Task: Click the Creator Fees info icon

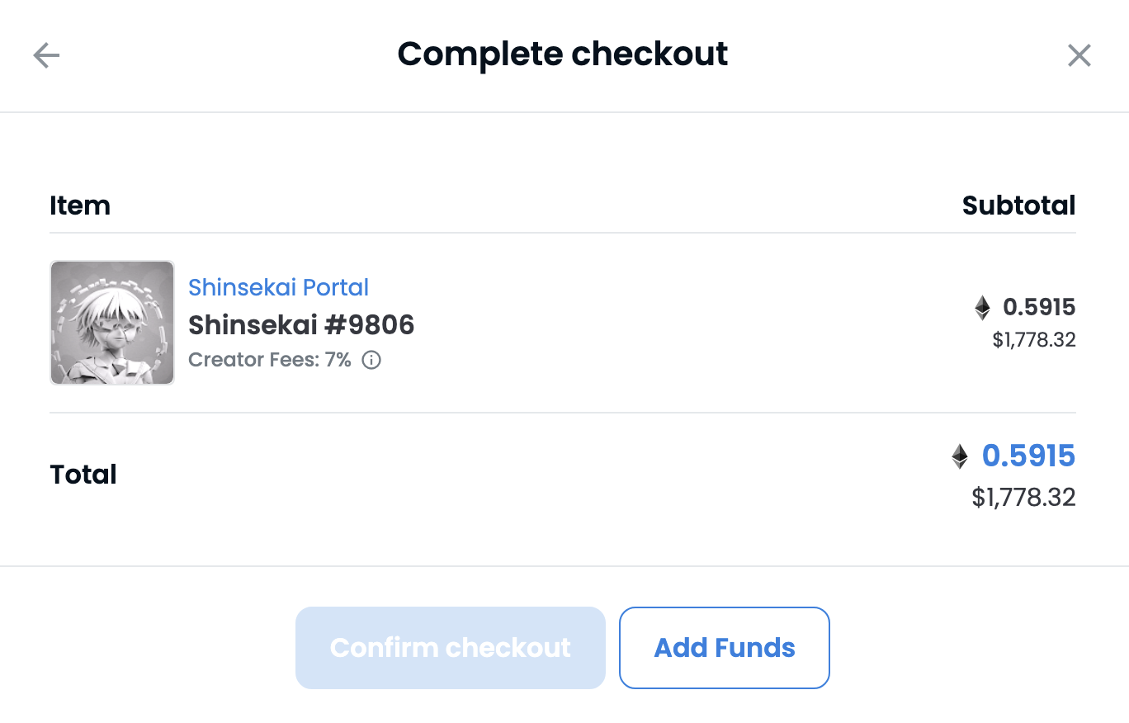Action: [372, 360]
